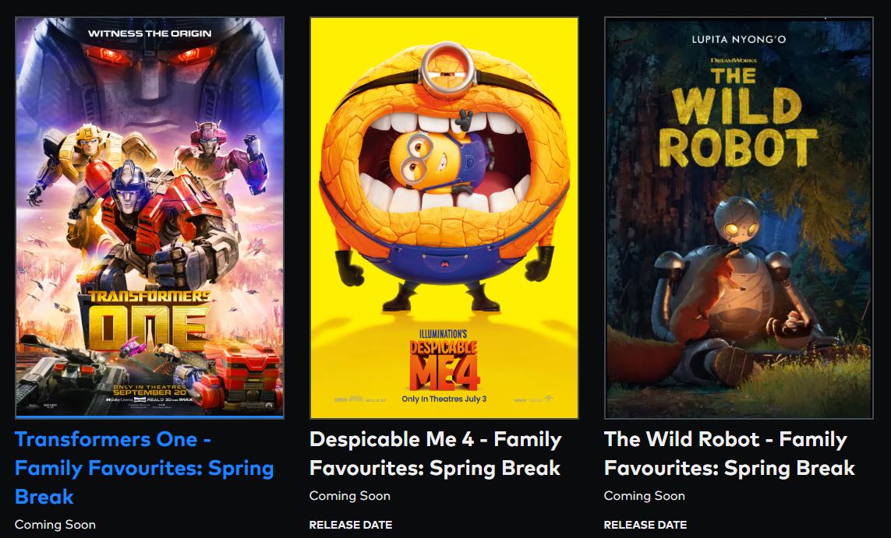Open the Transformers One movie poster
891x538 pixels.
pos(150,218)
